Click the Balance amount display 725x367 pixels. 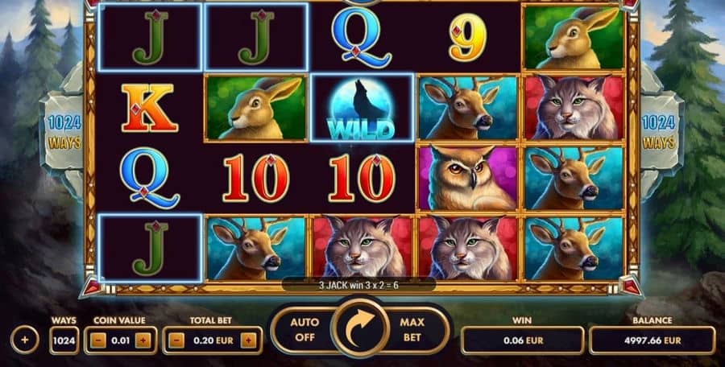click(x=652, y=340)
